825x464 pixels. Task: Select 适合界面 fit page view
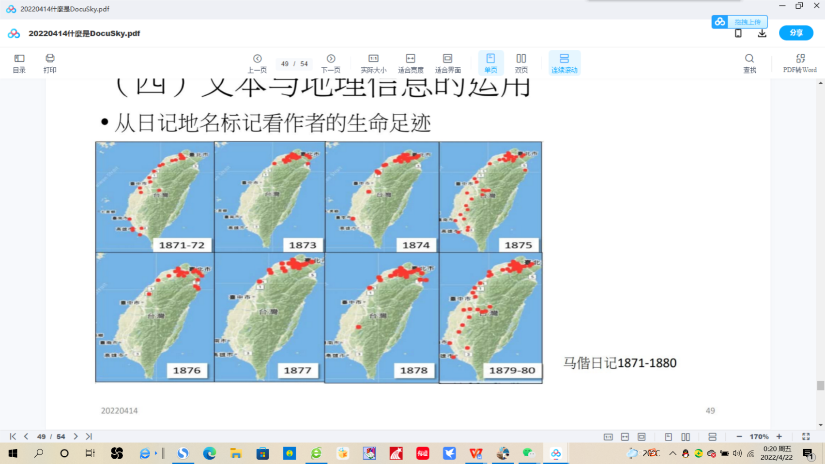448,63
